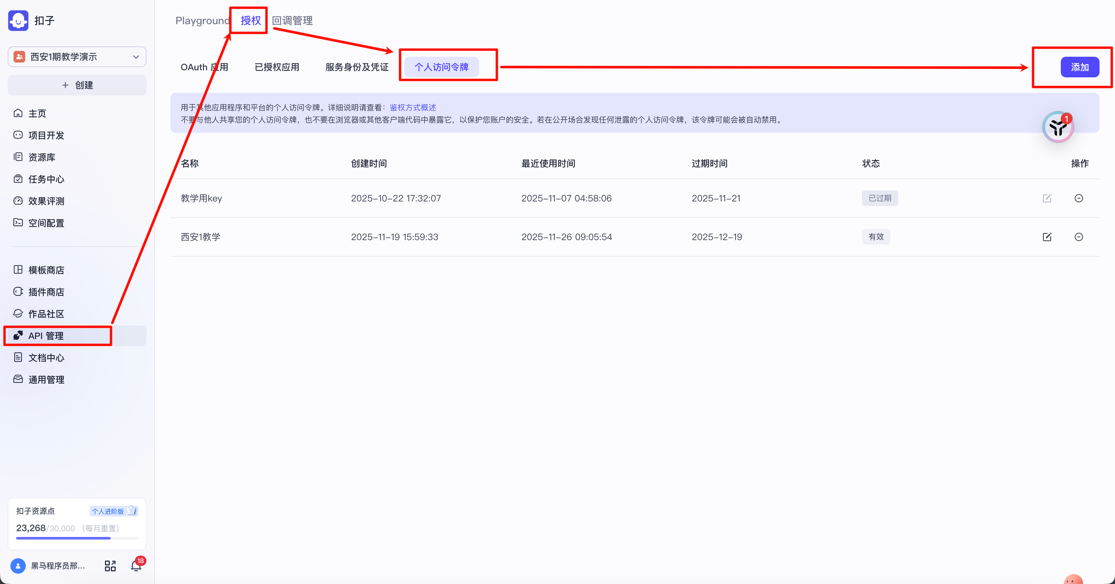This screenshot has width=1115, height=584.
Task: Click the 项目开发 sidebar icon
Action: [18, 135]
